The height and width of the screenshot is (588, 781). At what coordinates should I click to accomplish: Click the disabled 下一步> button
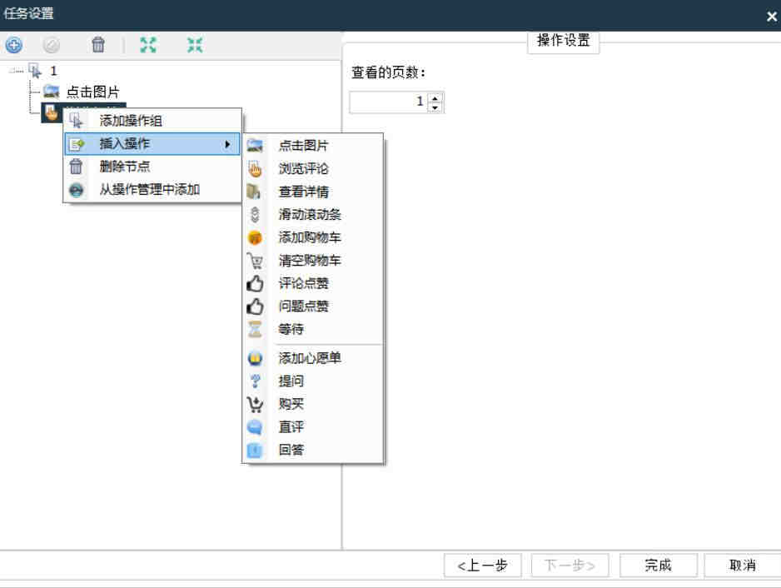(570, 566)
